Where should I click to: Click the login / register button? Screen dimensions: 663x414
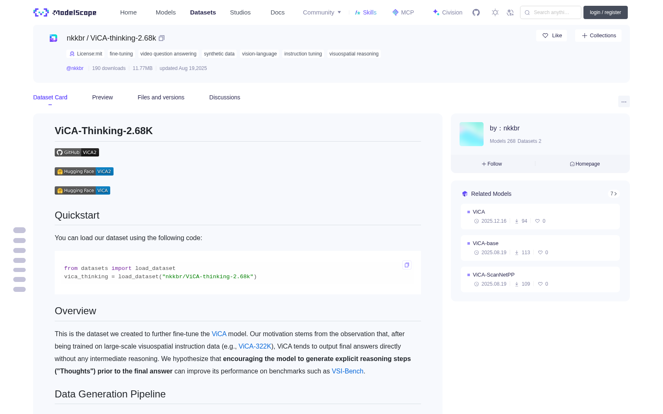click(605, 12)
